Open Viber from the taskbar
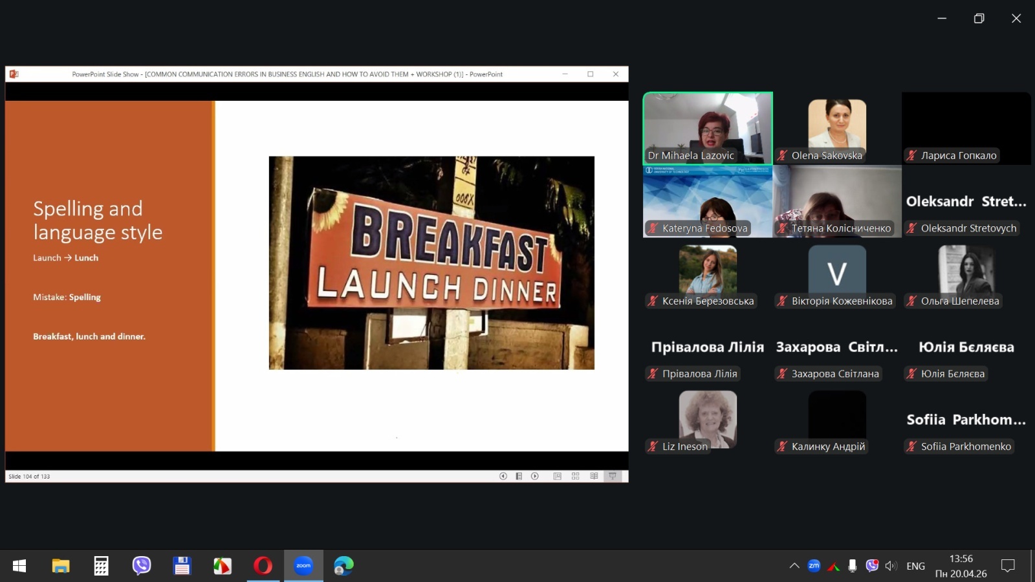1035x582 pixels. (141, 566)
